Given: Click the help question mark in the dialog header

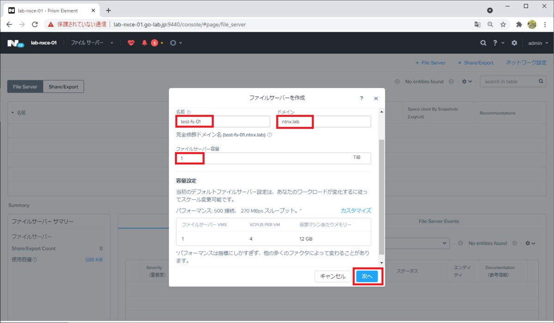Looking at the screenshot, I should (x=361, y=98).
